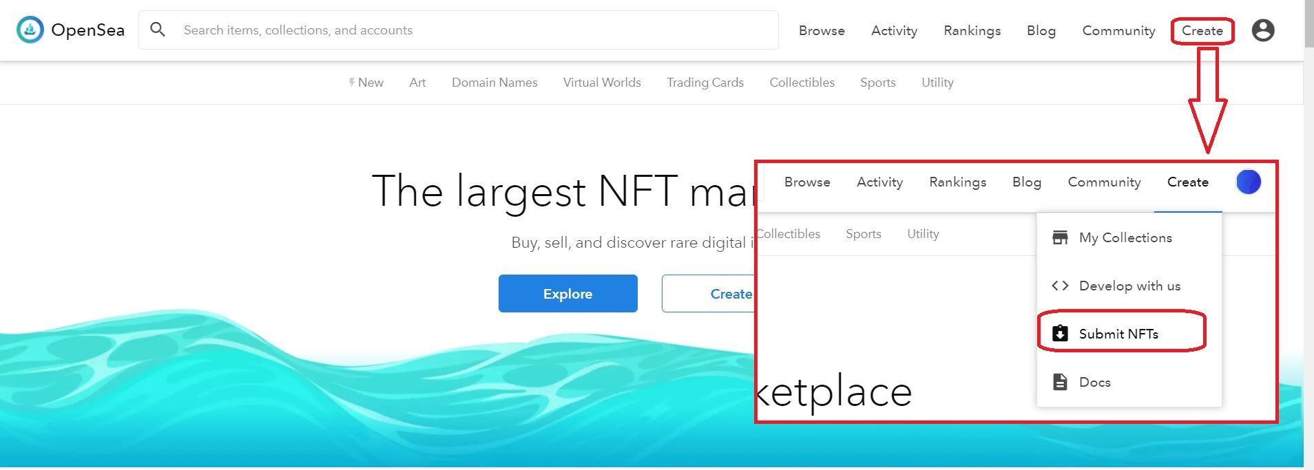Open the Browse menu in the top header

coord(822,30)
